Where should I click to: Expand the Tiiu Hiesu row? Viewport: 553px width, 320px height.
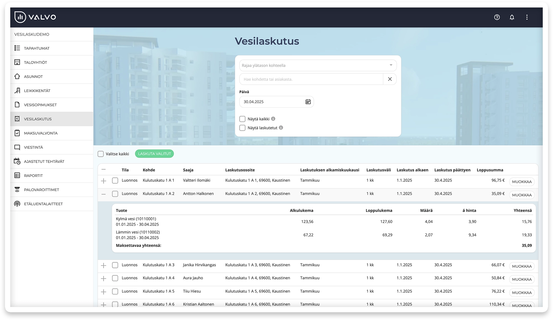[x=104, y=292]
